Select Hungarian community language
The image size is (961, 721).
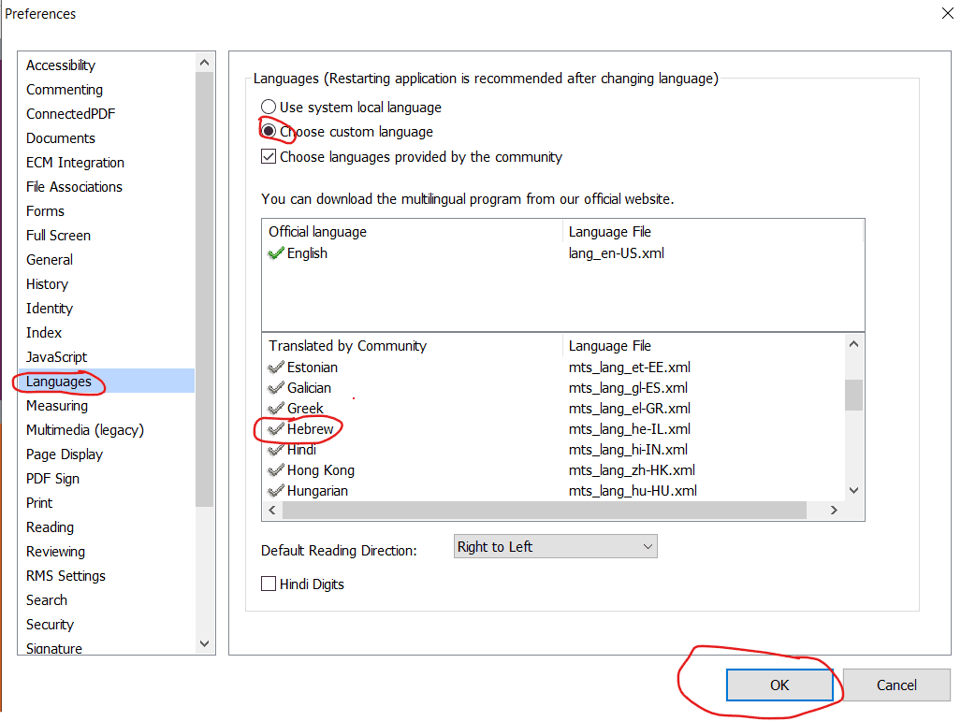[x=317, y=491]
